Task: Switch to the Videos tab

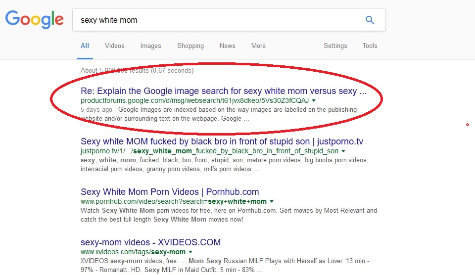Action: (114, 46)
